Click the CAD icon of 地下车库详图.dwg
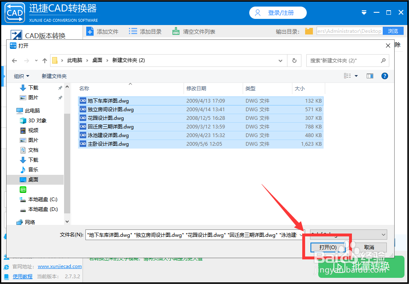 pyautogui.click(x=83, y=101)
